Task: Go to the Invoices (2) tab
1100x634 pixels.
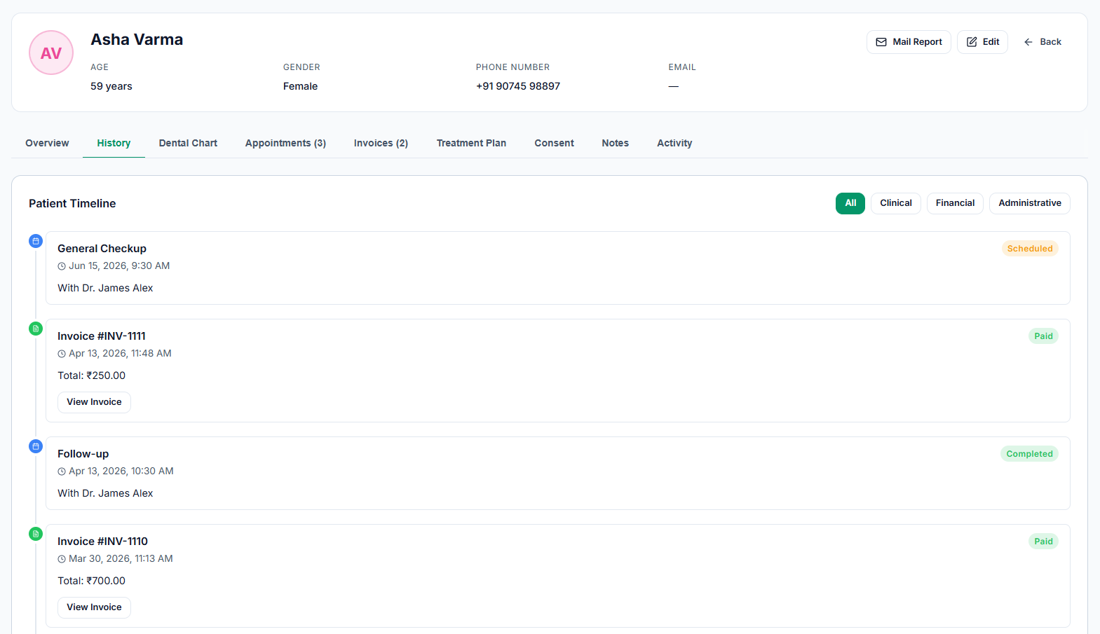Action: click(381, 143)
